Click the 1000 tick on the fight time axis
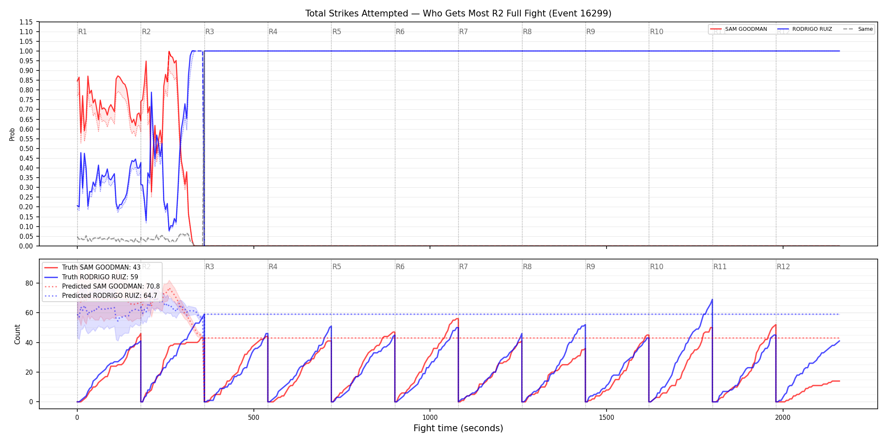887x443 pixels. click(x=430, y=417)
